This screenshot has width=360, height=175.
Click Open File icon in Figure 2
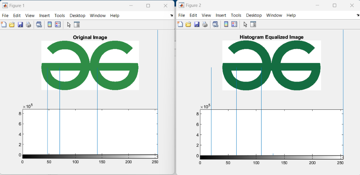tap(188, 24)
